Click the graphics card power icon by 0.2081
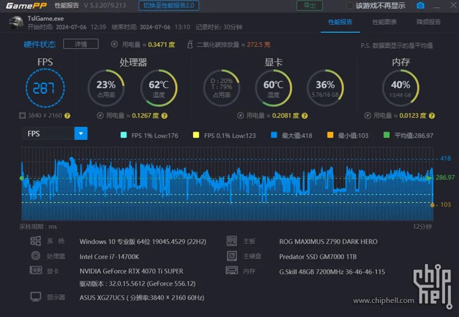 pyautogui.click(x=240, y=116)
